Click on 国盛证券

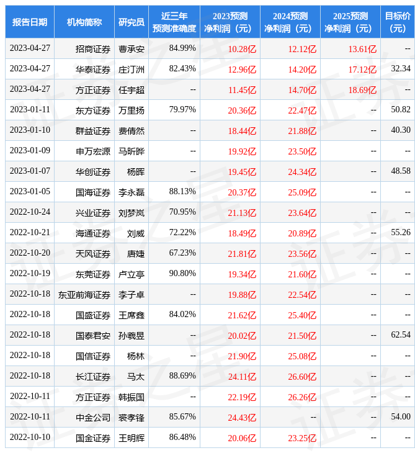point(93,315)
